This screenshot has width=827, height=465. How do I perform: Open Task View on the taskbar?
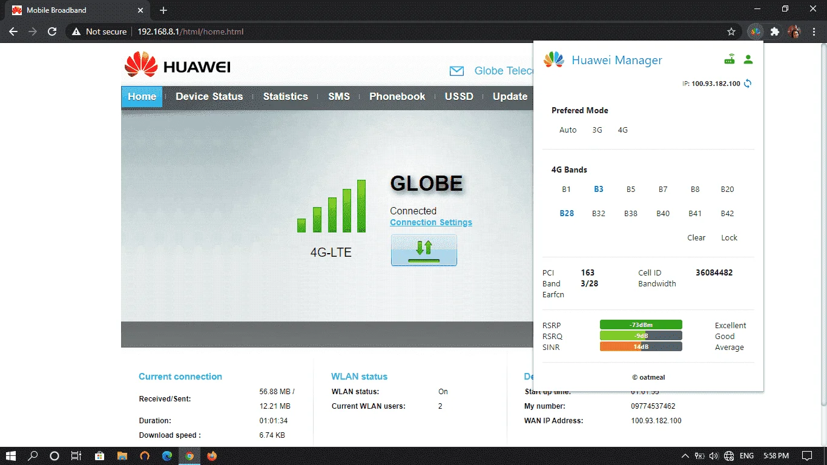(76, 456)
